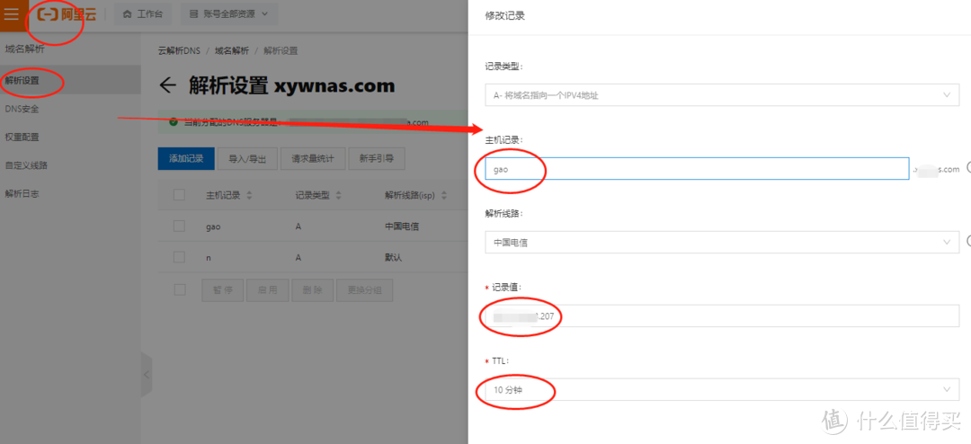Open the 解析线路 中国电信 dropdown

(x=722, y=242)
